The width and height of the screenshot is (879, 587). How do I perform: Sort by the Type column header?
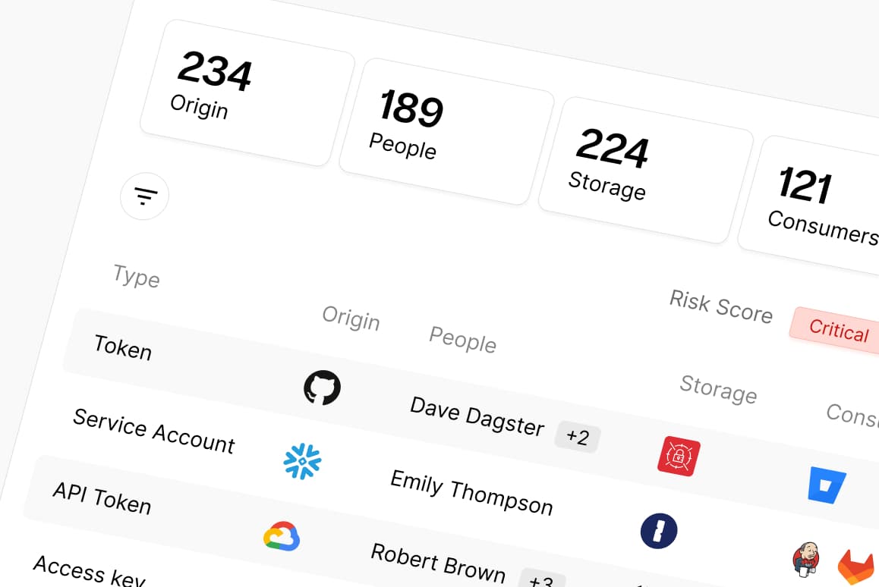coord(136,275)
